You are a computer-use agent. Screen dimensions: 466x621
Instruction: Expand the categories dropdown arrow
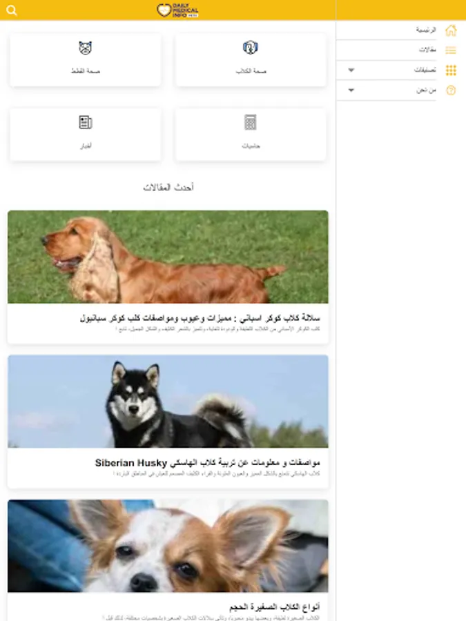351,70
